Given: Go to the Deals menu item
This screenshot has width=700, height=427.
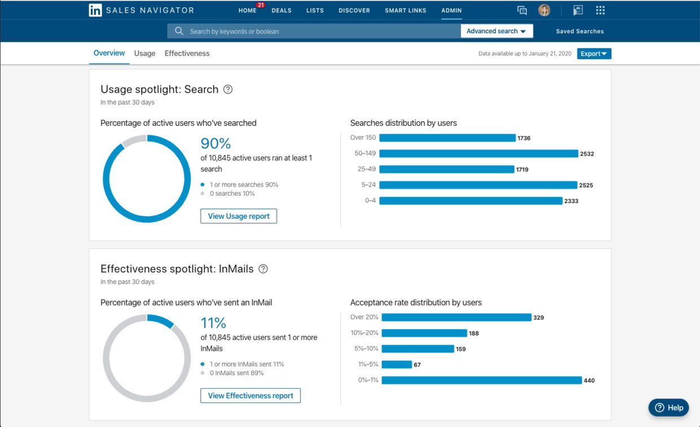Looking at the screenshot, I should click(281, 10).
